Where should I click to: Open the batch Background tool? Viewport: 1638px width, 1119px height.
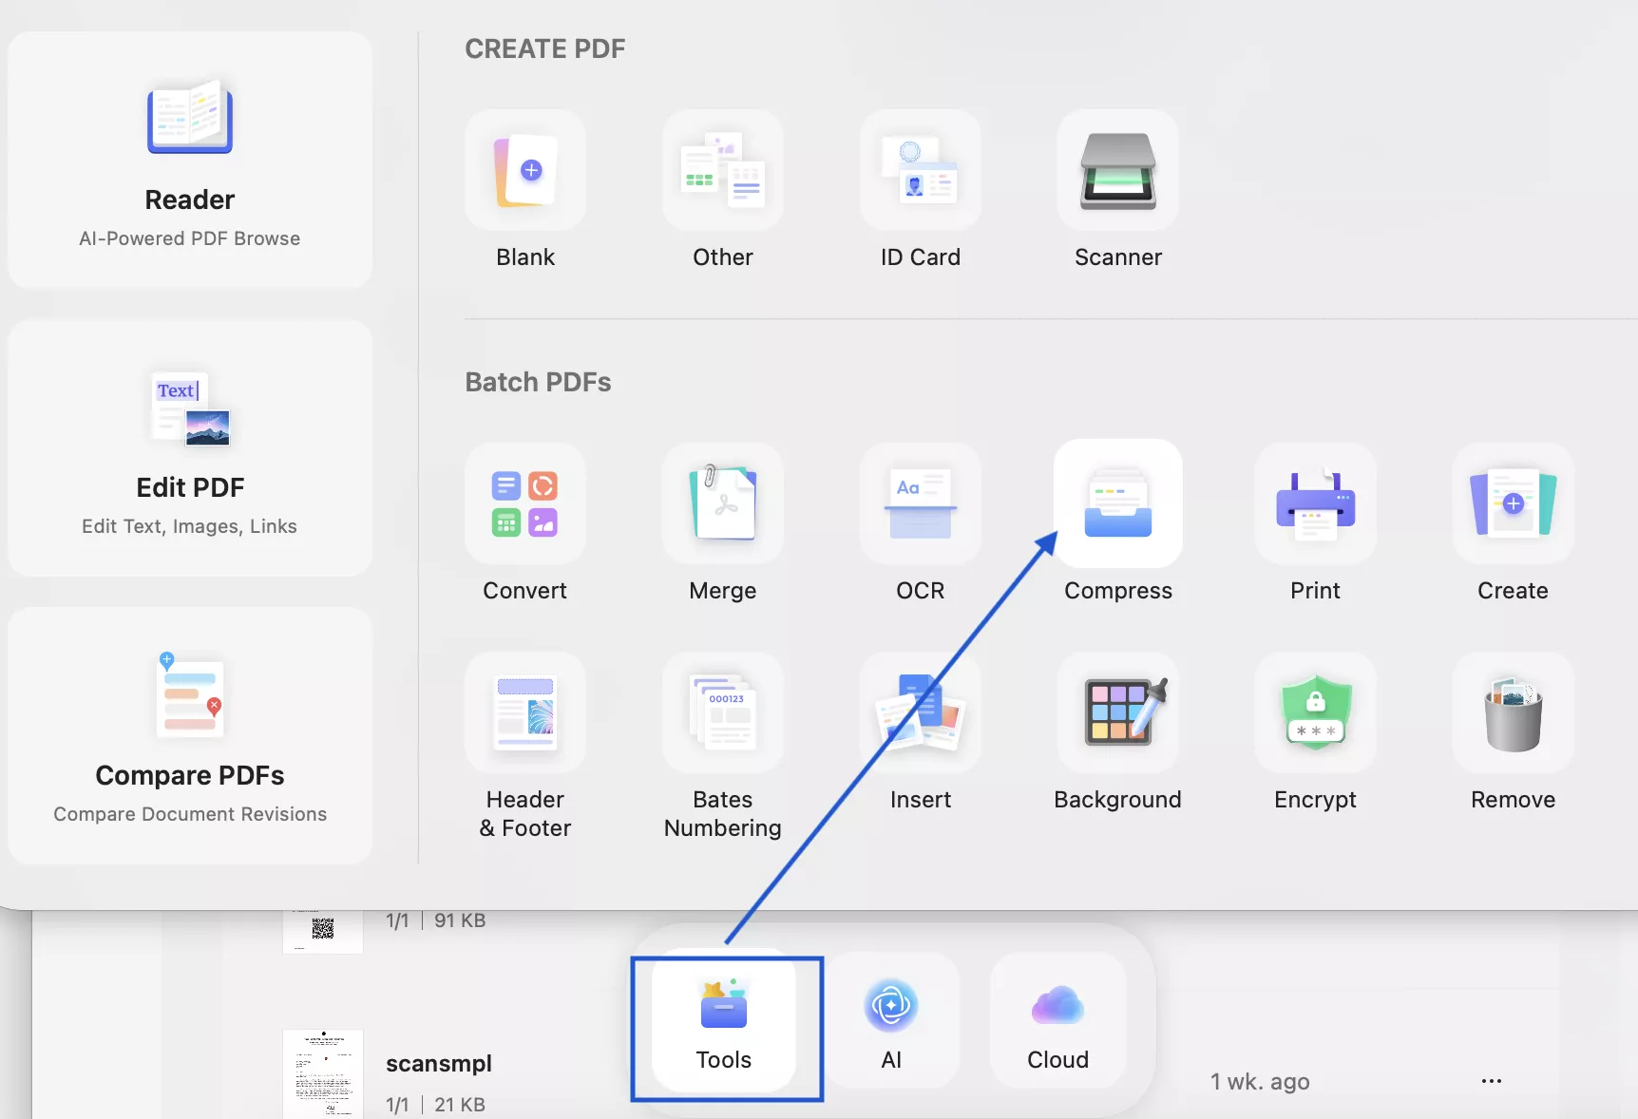tap(1118, 712)
